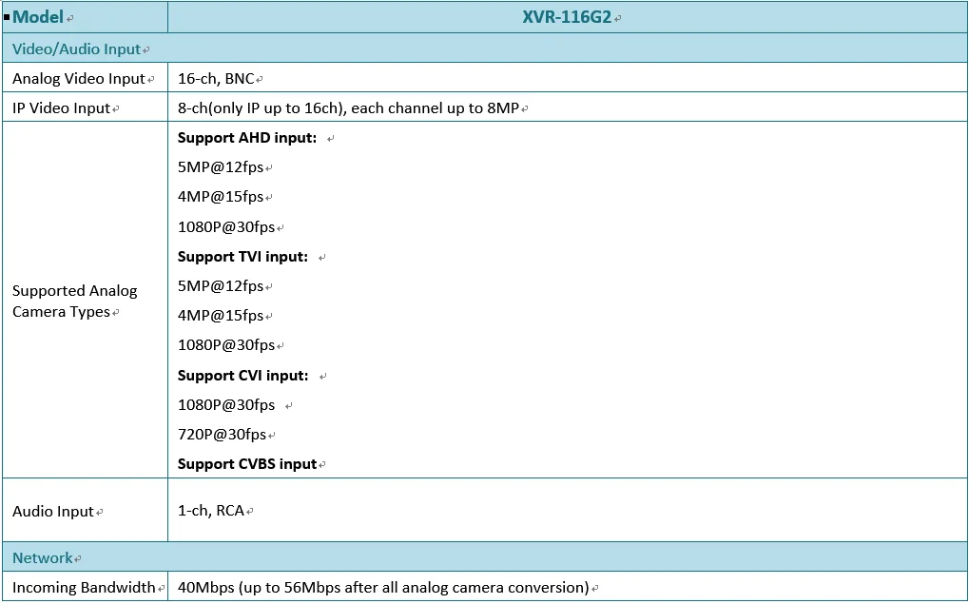Screen dimensions: 969x604
Task: Select the '16-ch, BNC' value
Action: tap(216, 79)
